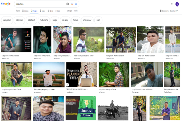Open the crossed arms purple shirt thumbnail
Image resolution: width=182 pixels, height=122 pixels.
click(165, 108)
